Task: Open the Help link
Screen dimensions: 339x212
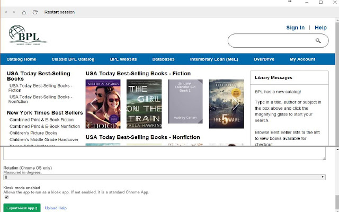Action: pos(320,28)
